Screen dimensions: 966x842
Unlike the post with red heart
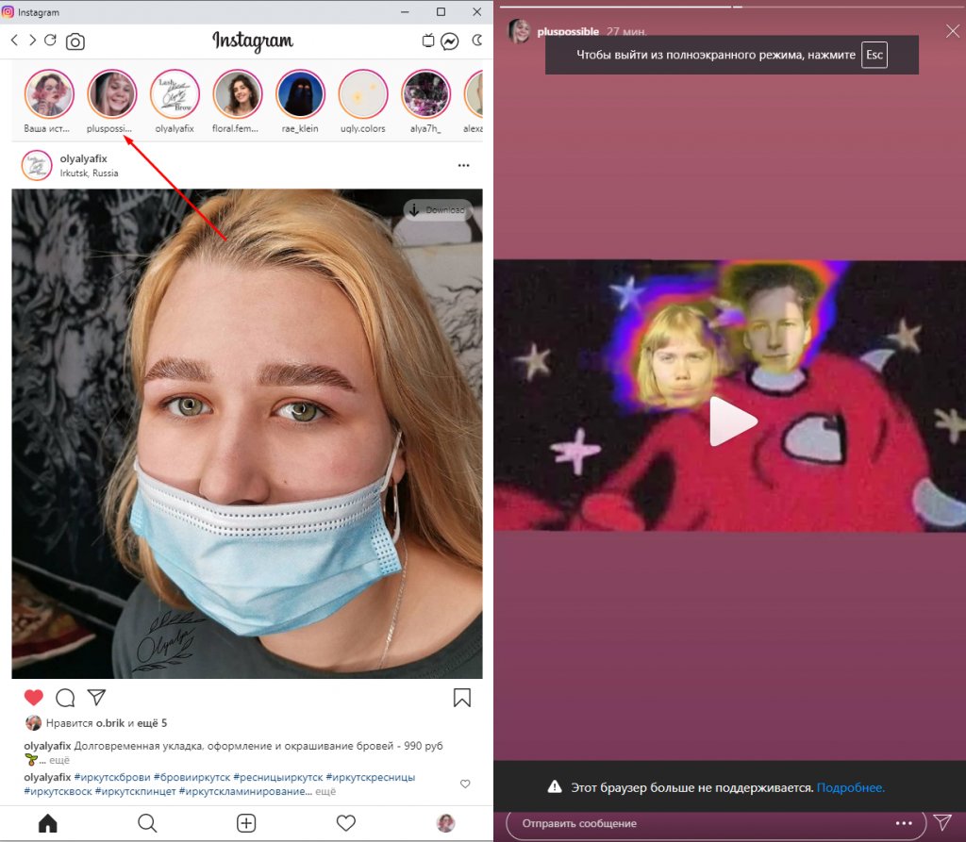click(34, 698)
